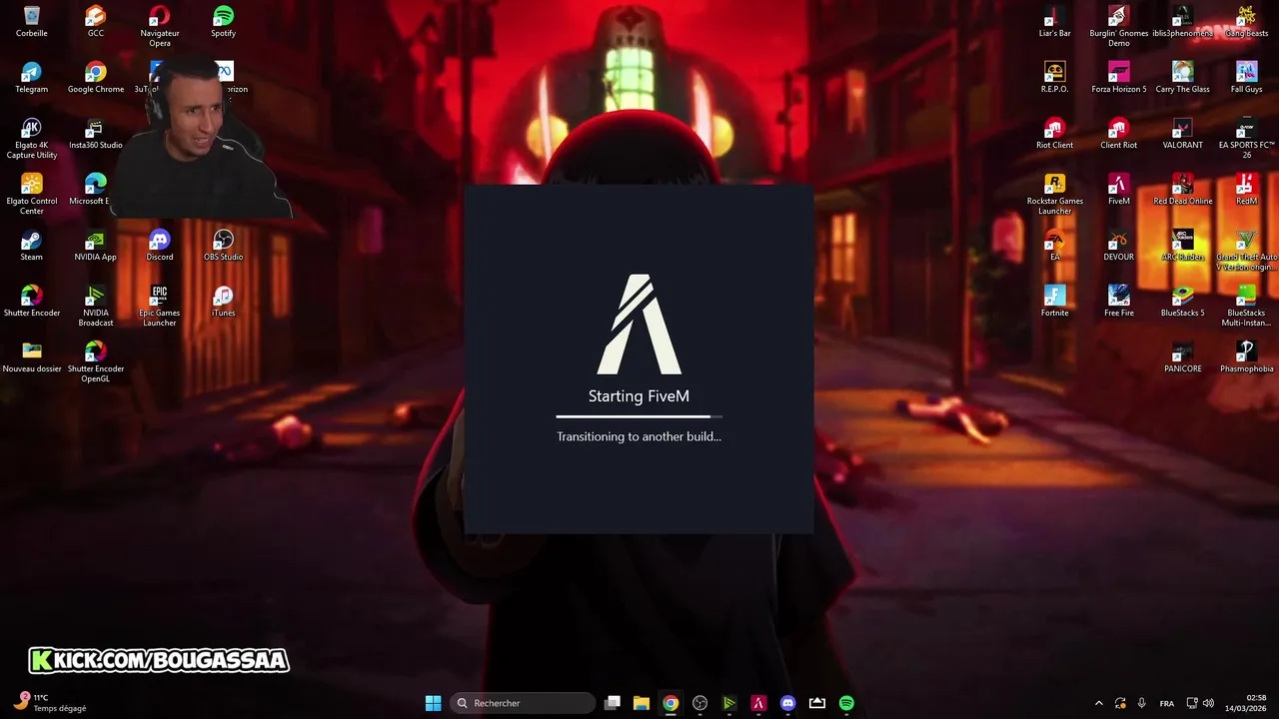Open the iTunes desktop icon
This screenshot has width=1279, height=719.
(224, 302)
